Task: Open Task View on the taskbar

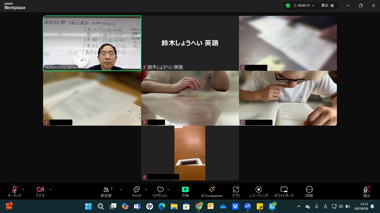Action: tap(113, 206)
